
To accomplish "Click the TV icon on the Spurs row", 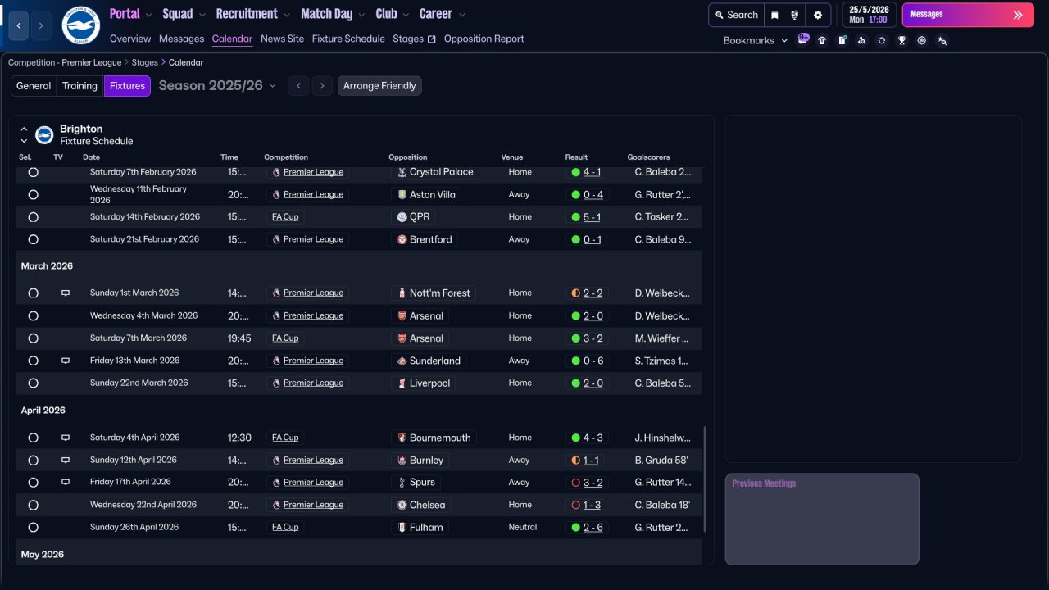I will [66, 483].
